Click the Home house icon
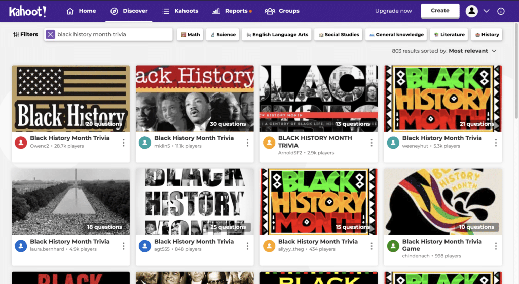 click(x=70, y=11)
